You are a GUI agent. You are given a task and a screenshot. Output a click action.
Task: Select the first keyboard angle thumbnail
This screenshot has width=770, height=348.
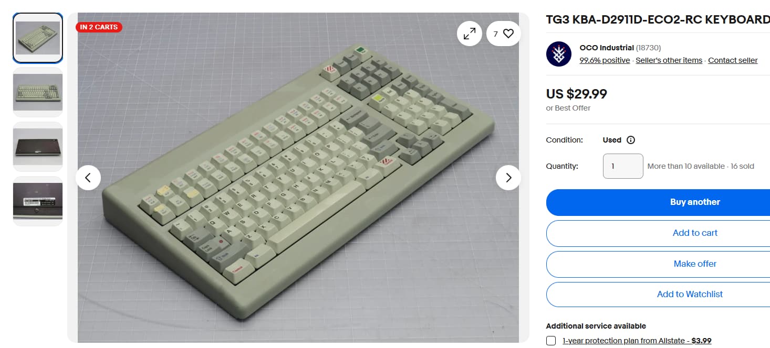point(38,38)
